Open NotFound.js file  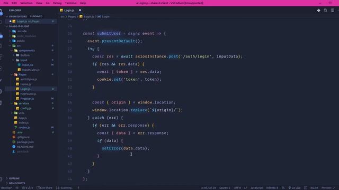tap(28, 94)
